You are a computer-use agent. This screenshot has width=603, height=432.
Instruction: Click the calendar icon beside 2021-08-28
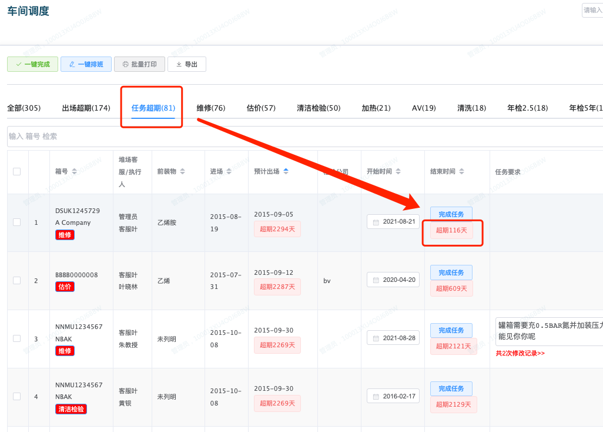click(x=376, y=338)
